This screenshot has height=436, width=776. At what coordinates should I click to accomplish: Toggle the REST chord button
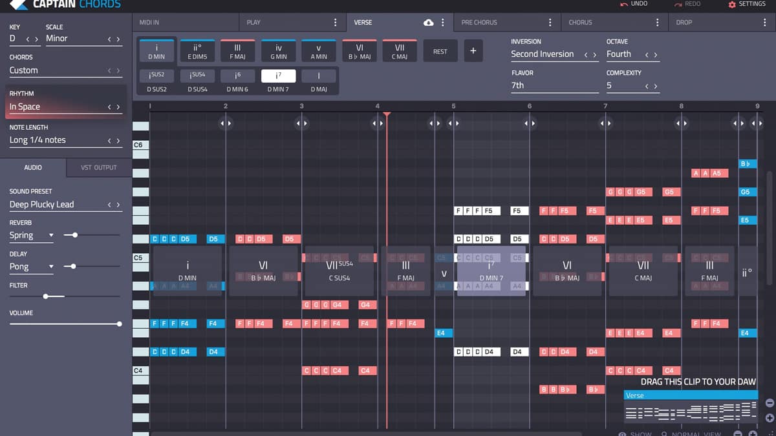(440, 50)
